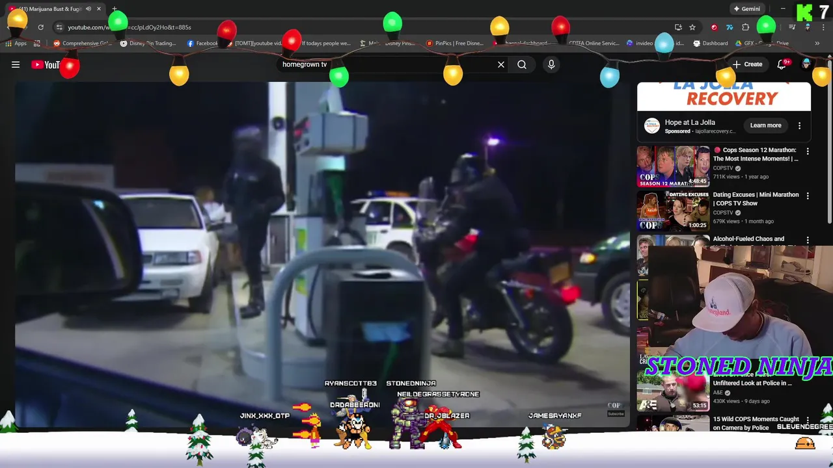Open the Facebook bookmark
The image size is (833, 468).
[202, 44]
